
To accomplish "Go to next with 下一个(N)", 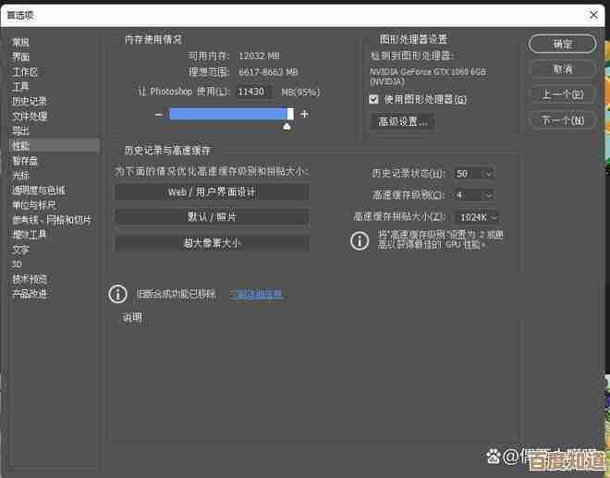I will (x=562, y=120).
